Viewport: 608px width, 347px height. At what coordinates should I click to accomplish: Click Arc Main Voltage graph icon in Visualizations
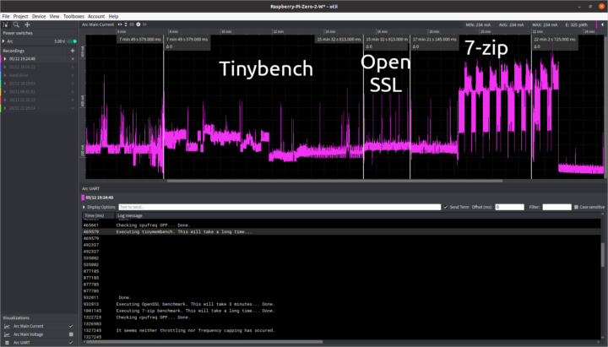(x=7, y=334)
